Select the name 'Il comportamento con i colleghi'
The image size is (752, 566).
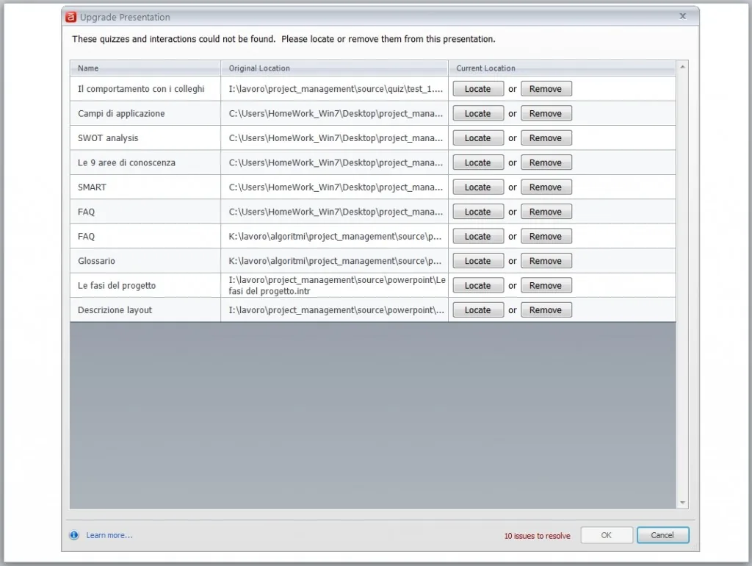(141, 89)
